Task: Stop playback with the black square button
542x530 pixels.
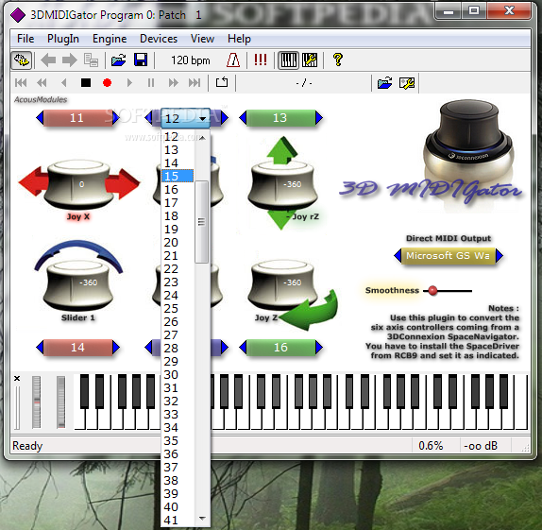Action: coord(85,83)
